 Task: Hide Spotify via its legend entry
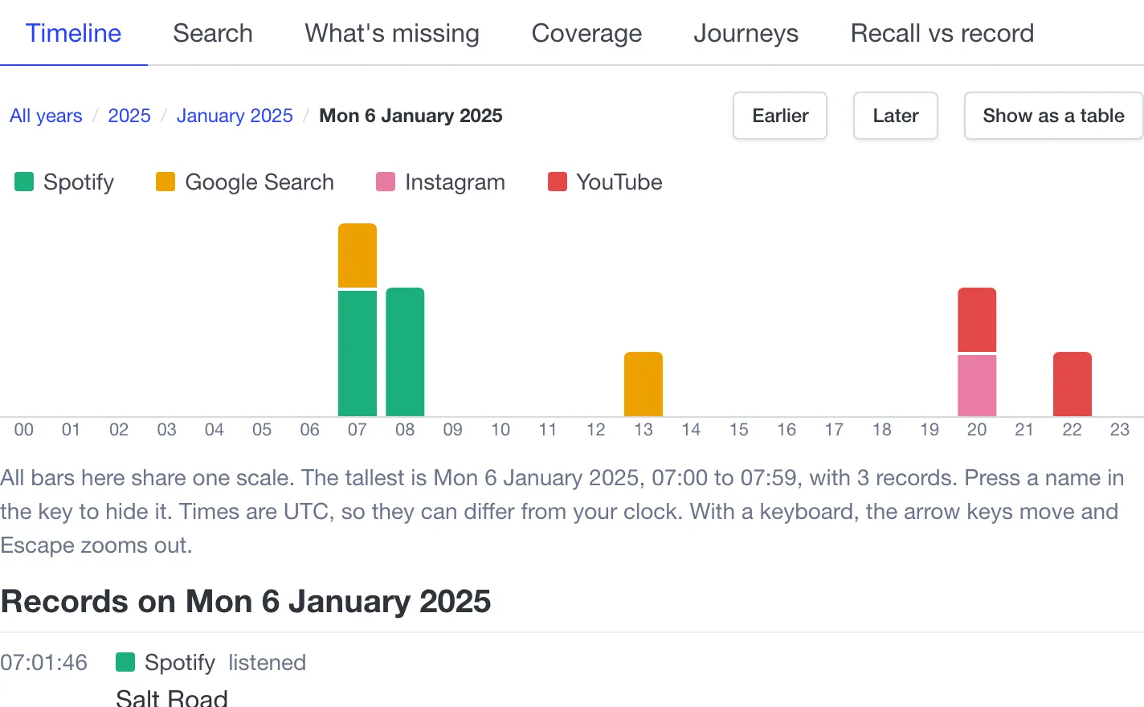(x=64, y=182)
